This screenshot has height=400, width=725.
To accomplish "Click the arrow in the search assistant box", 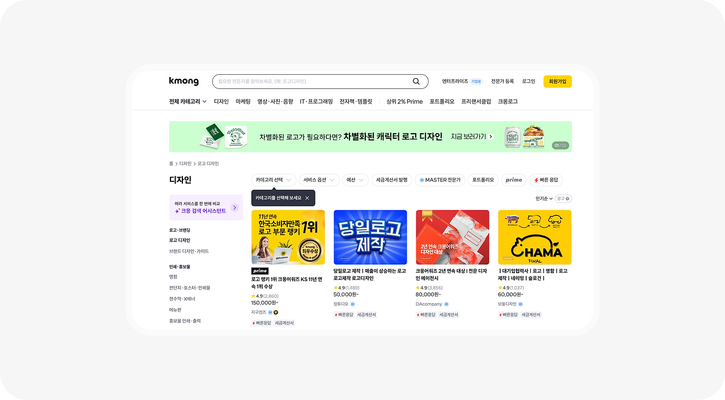I will pos(234,207).
